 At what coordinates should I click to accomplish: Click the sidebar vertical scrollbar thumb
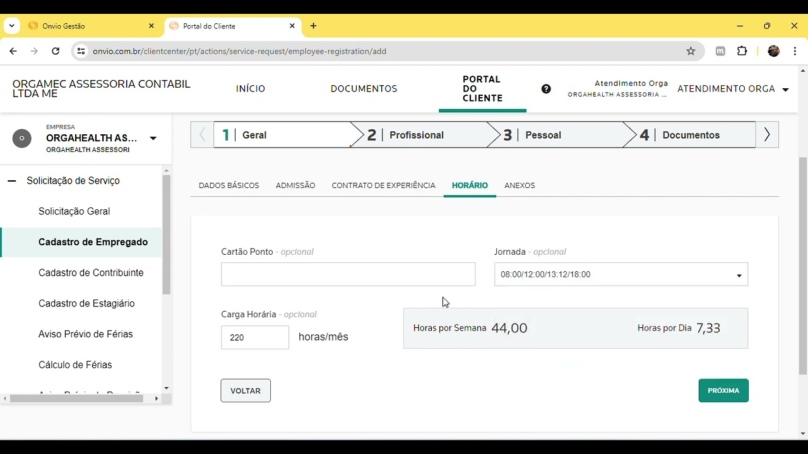pyautogui.click(x=167, y=235)
